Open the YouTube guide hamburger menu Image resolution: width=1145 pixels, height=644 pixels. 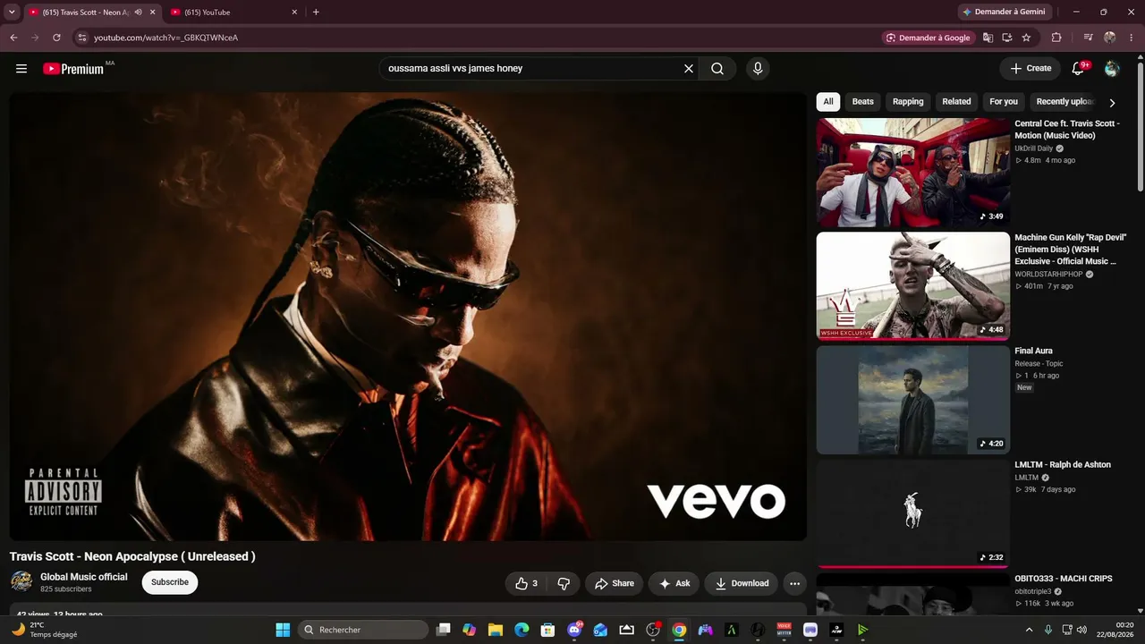pos(21,69)
